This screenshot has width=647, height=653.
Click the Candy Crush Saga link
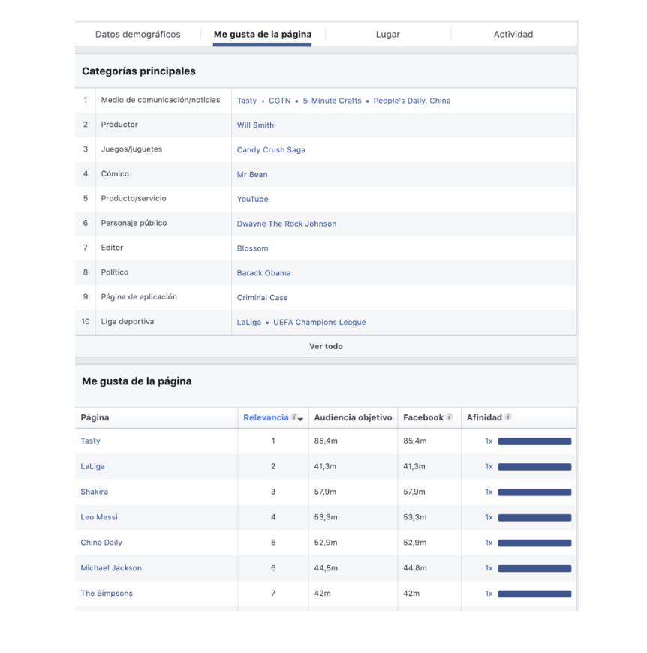point(271,150)
